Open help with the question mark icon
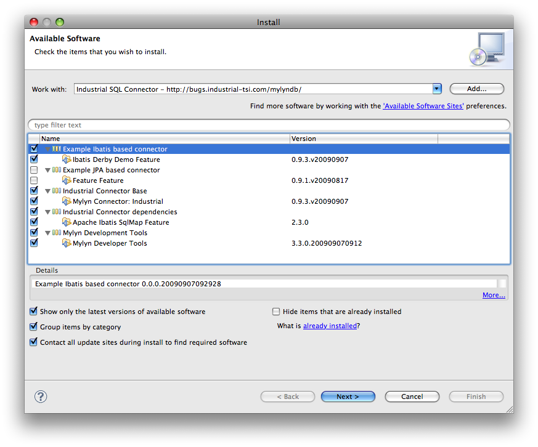The width and height of the screenshot is (538, 447). tap(41, 397)
